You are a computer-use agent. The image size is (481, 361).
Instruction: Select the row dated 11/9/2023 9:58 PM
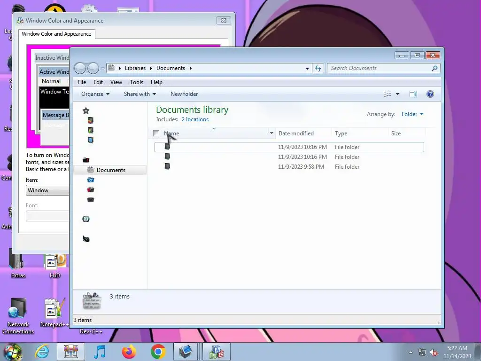tap(289, 167)
